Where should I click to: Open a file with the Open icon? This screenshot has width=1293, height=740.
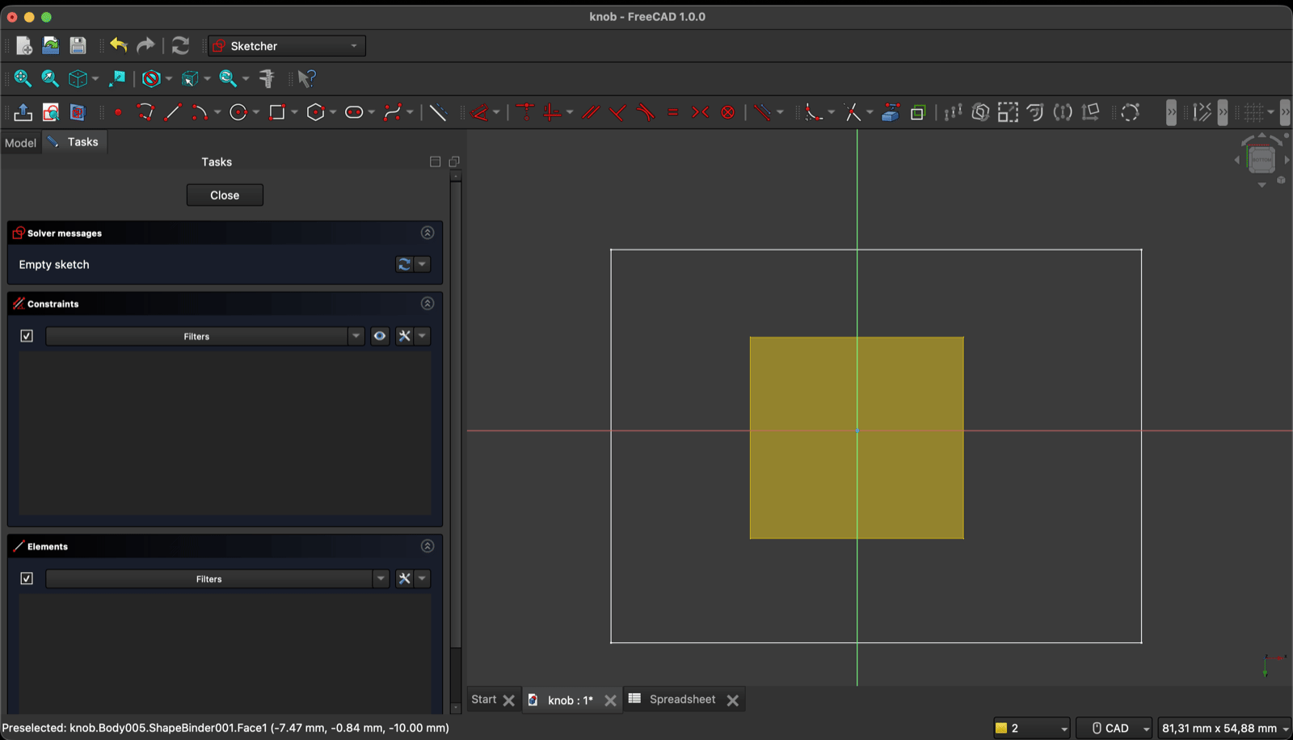coord(51,46)
